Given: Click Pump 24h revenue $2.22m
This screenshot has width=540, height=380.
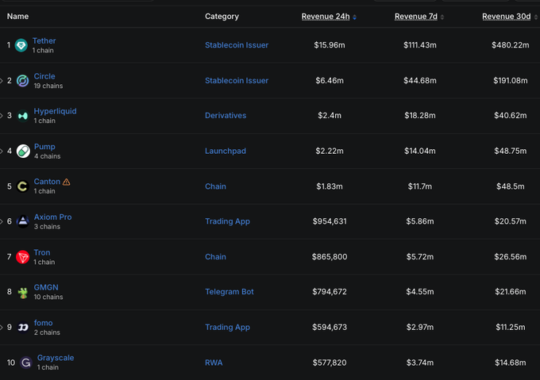Looking at the screenshot, I should coord(330,151).
